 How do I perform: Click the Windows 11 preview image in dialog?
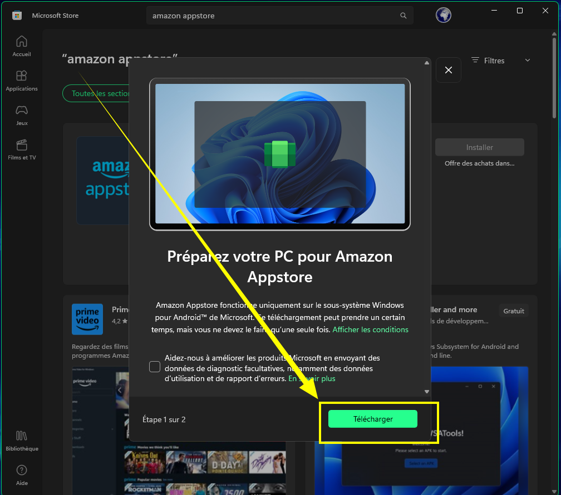tap(280, 154)
